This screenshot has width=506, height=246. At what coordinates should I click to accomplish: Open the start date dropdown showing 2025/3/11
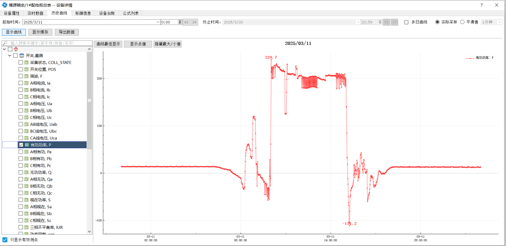[158, 22]
